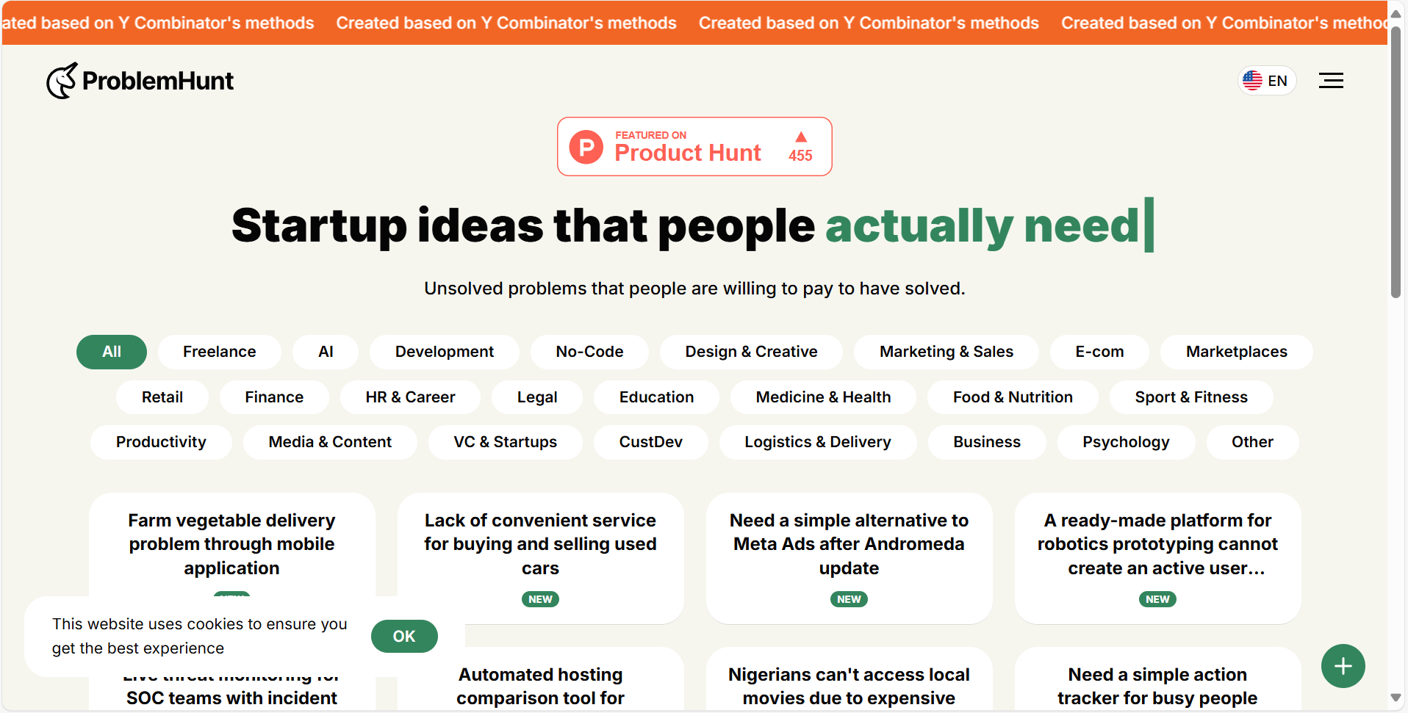
Task: Click the Product Hunt P logo
Action: pyautogui.click(x=586, y=148)
